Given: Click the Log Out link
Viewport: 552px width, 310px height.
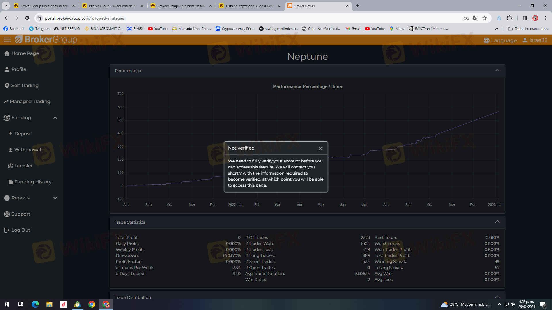Looking at the screenshot, I should click(21, 230).
